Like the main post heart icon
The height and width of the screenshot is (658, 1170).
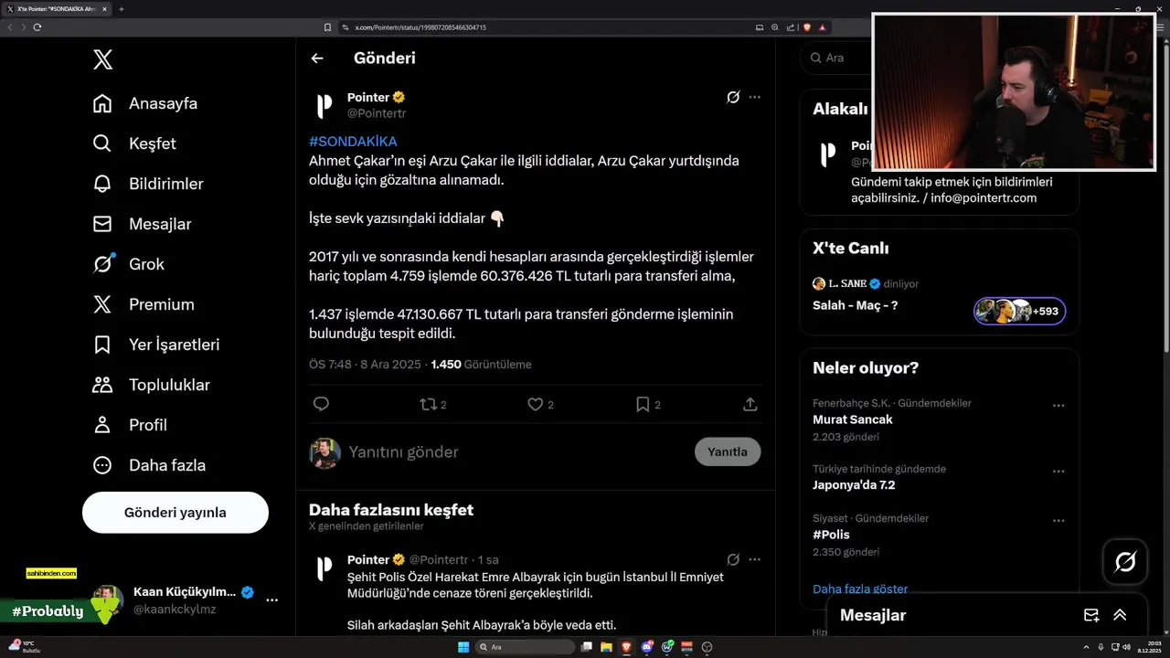536,404
